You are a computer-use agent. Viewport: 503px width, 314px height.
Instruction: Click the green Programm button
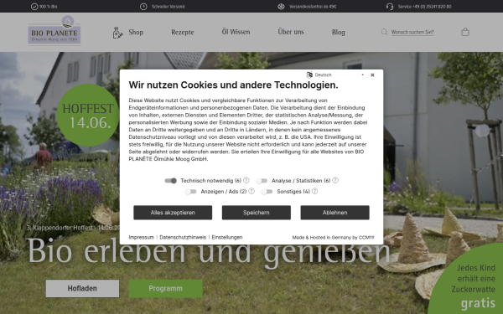pyautogui.click(x=166, y=288)
